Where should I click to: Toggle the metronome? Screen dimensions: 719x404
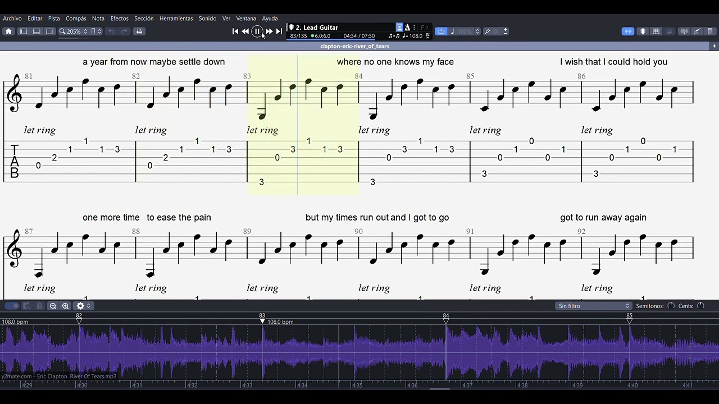click(407, 27)
